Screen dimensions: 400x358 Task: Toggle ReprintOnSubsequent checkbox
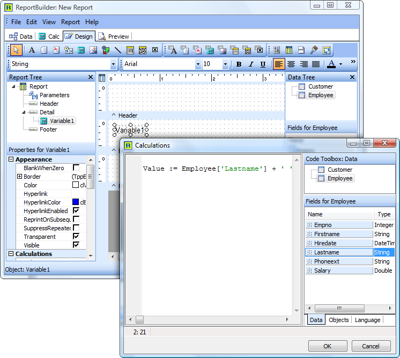tap(76, 219)
